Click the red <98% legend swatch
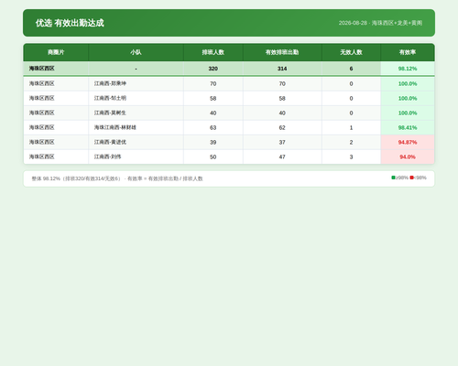Viewport: 458px width, 366px height. (411, 178)
